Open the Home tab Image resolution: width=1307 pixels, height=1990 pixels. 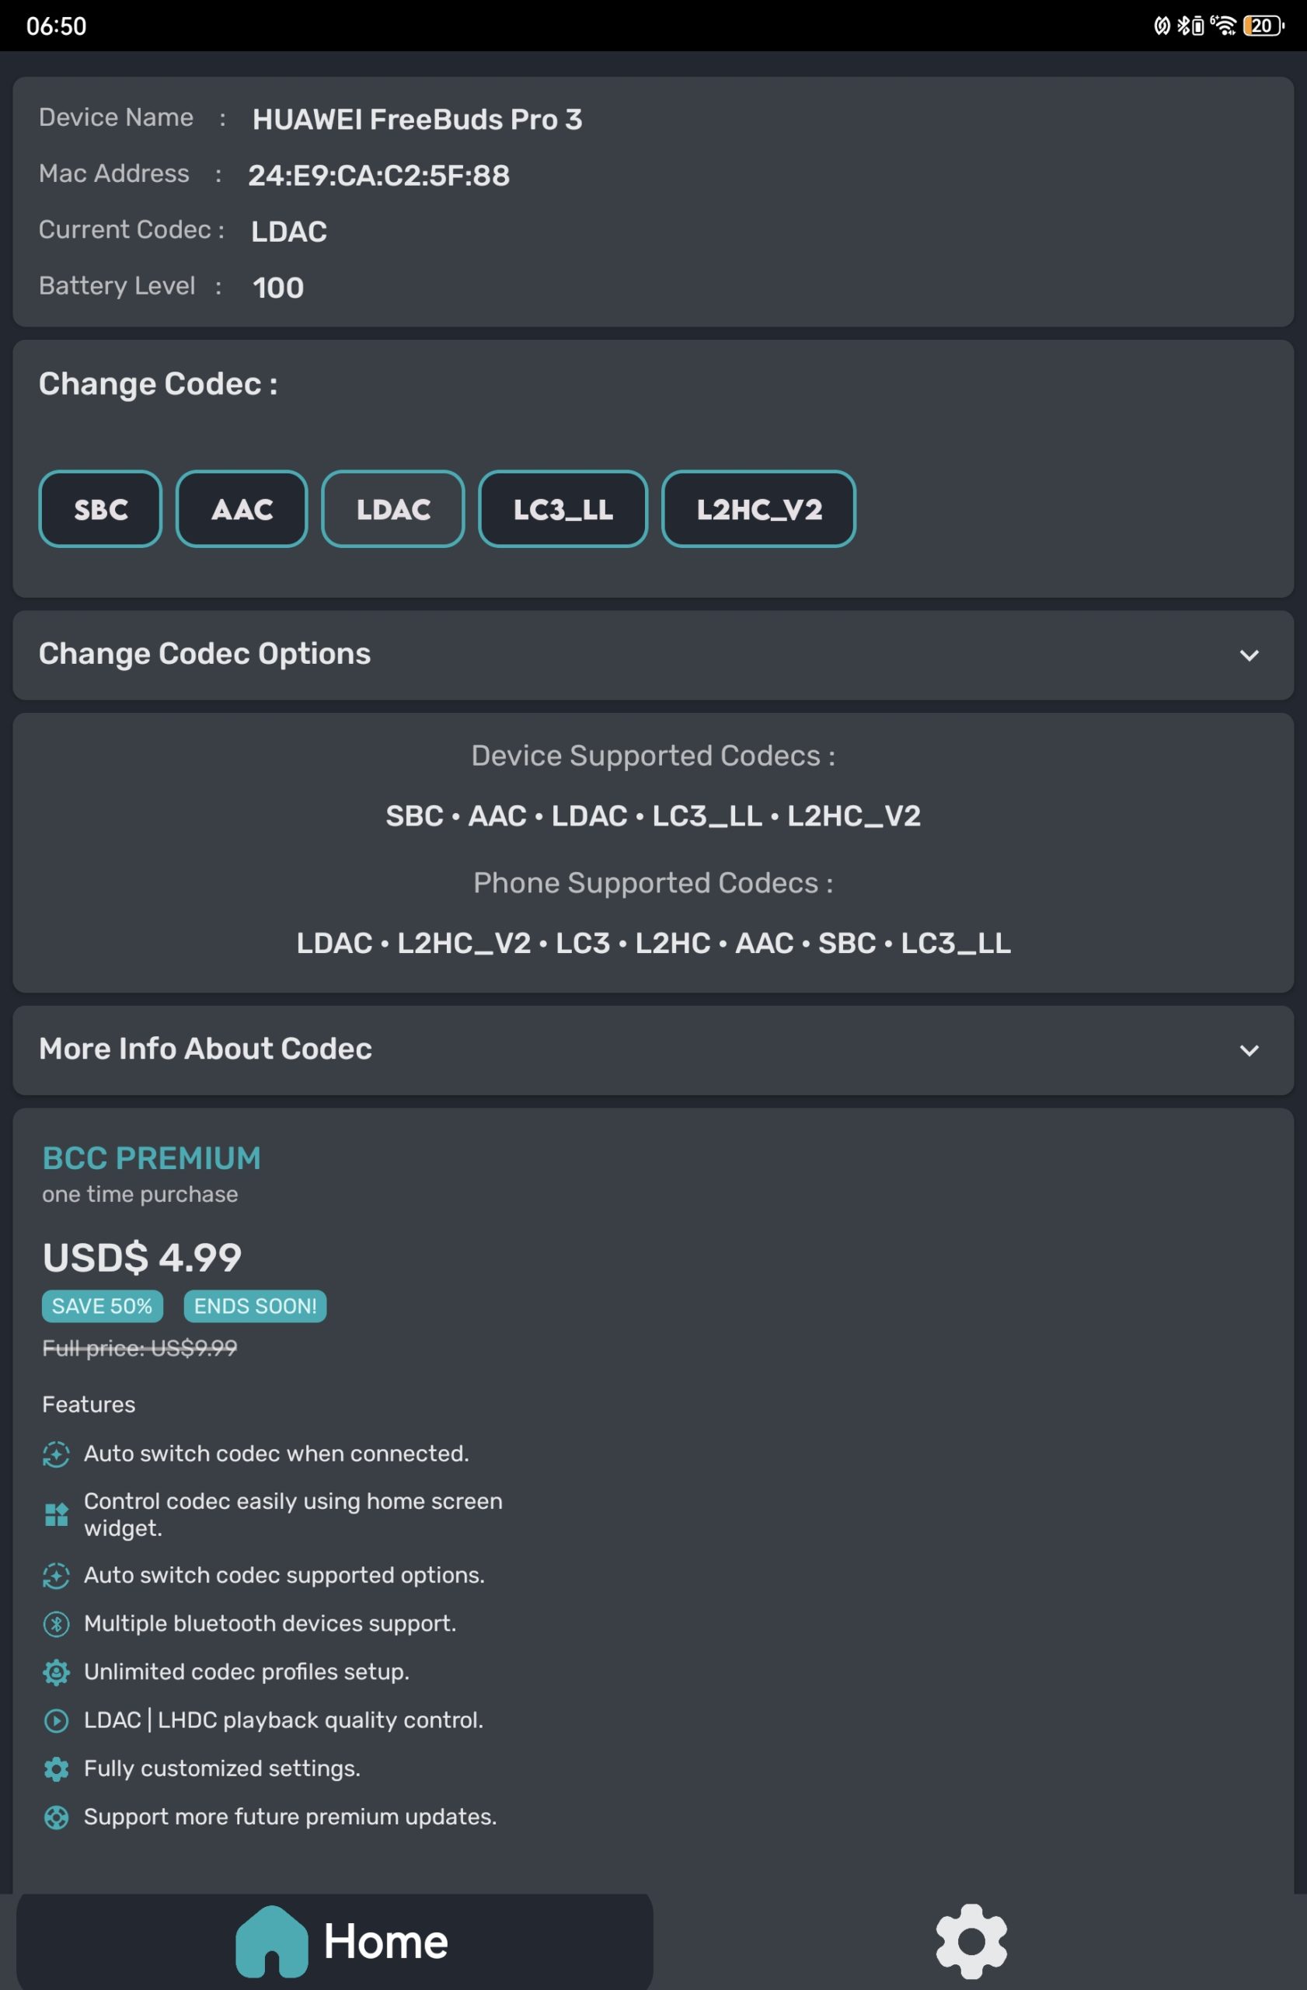point(334,1942)
